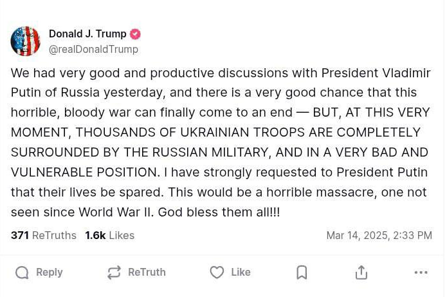Click the "ReTruth" text label

[147, 273]
